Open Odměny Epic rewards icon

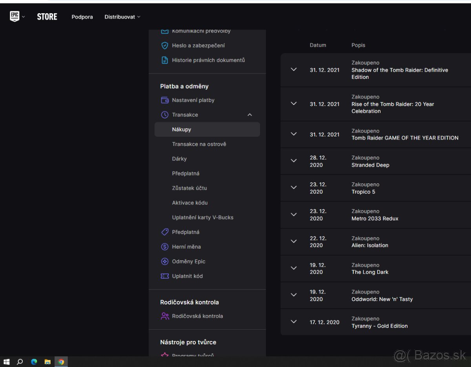coord(165,261)
